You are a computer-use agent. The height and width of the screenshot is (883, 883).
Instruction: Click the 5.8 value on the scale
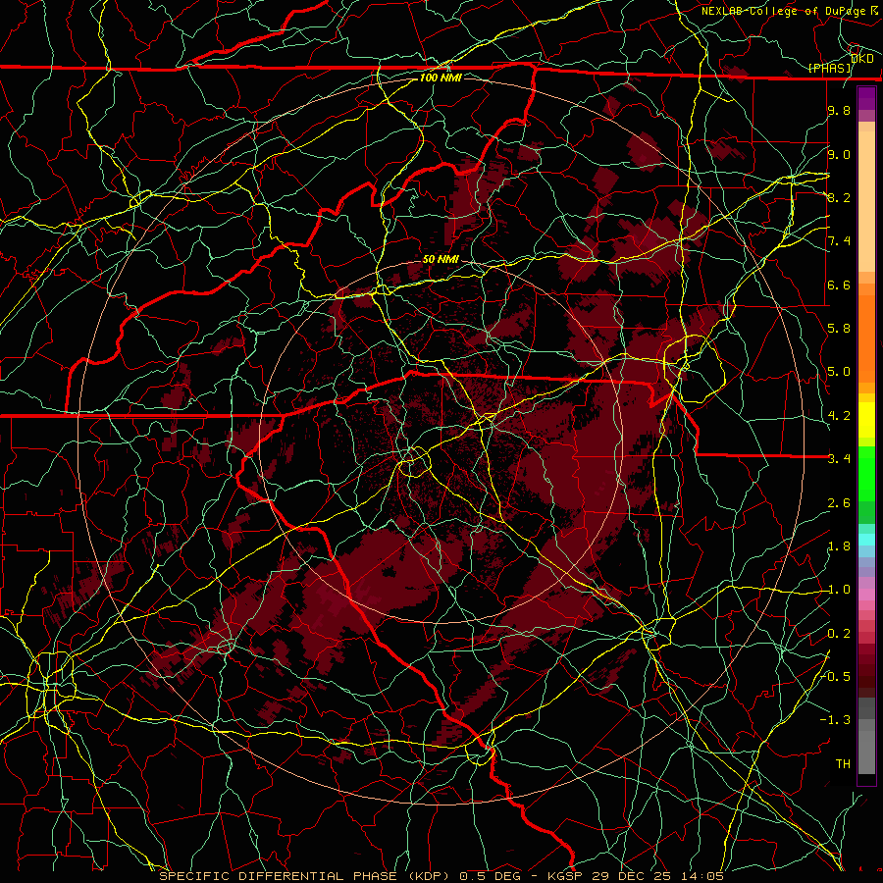[x=839, y=329]
